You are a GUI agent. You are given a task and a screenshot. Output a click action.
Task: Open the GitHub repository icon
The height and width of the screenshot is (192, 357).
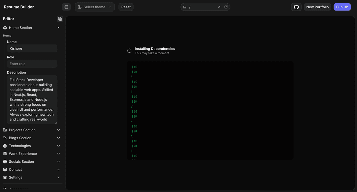pos(296,7)
